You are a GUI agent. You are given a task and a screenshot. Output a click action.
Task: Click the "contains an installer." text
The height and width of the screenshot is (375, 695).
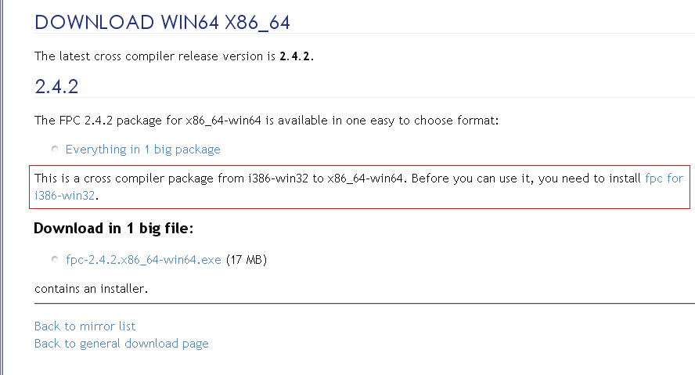click(91, 289)
